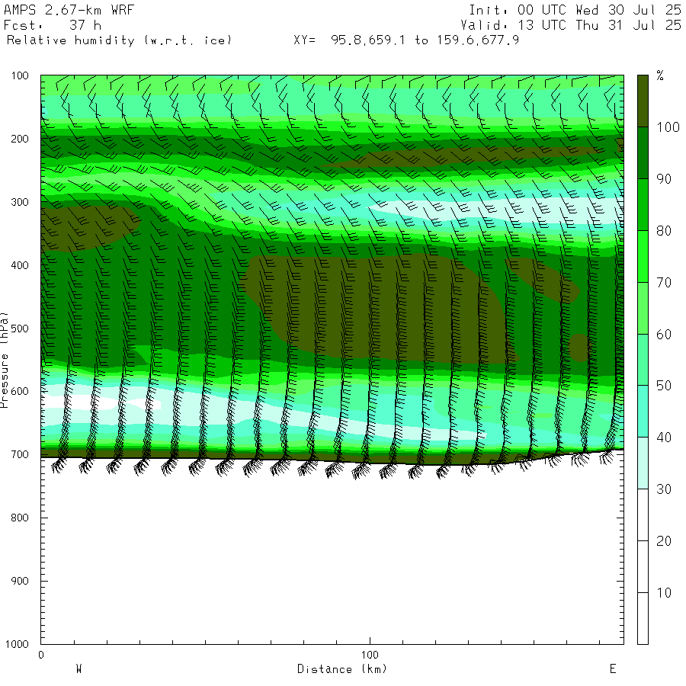
Task: Click the '900' pressure axis label
Action: click(x=20, y=581)
